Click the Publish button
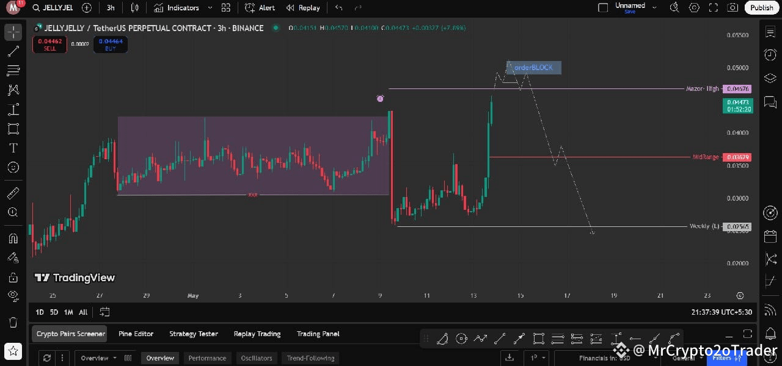782x366 pixels. 761,8
